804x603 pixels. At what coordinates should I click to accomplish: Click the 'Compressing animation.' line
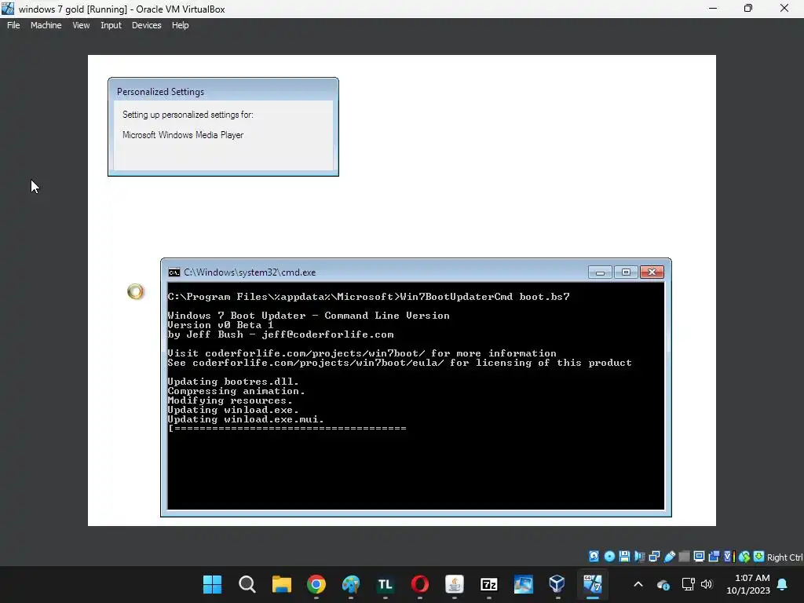[x=236, y=391]
